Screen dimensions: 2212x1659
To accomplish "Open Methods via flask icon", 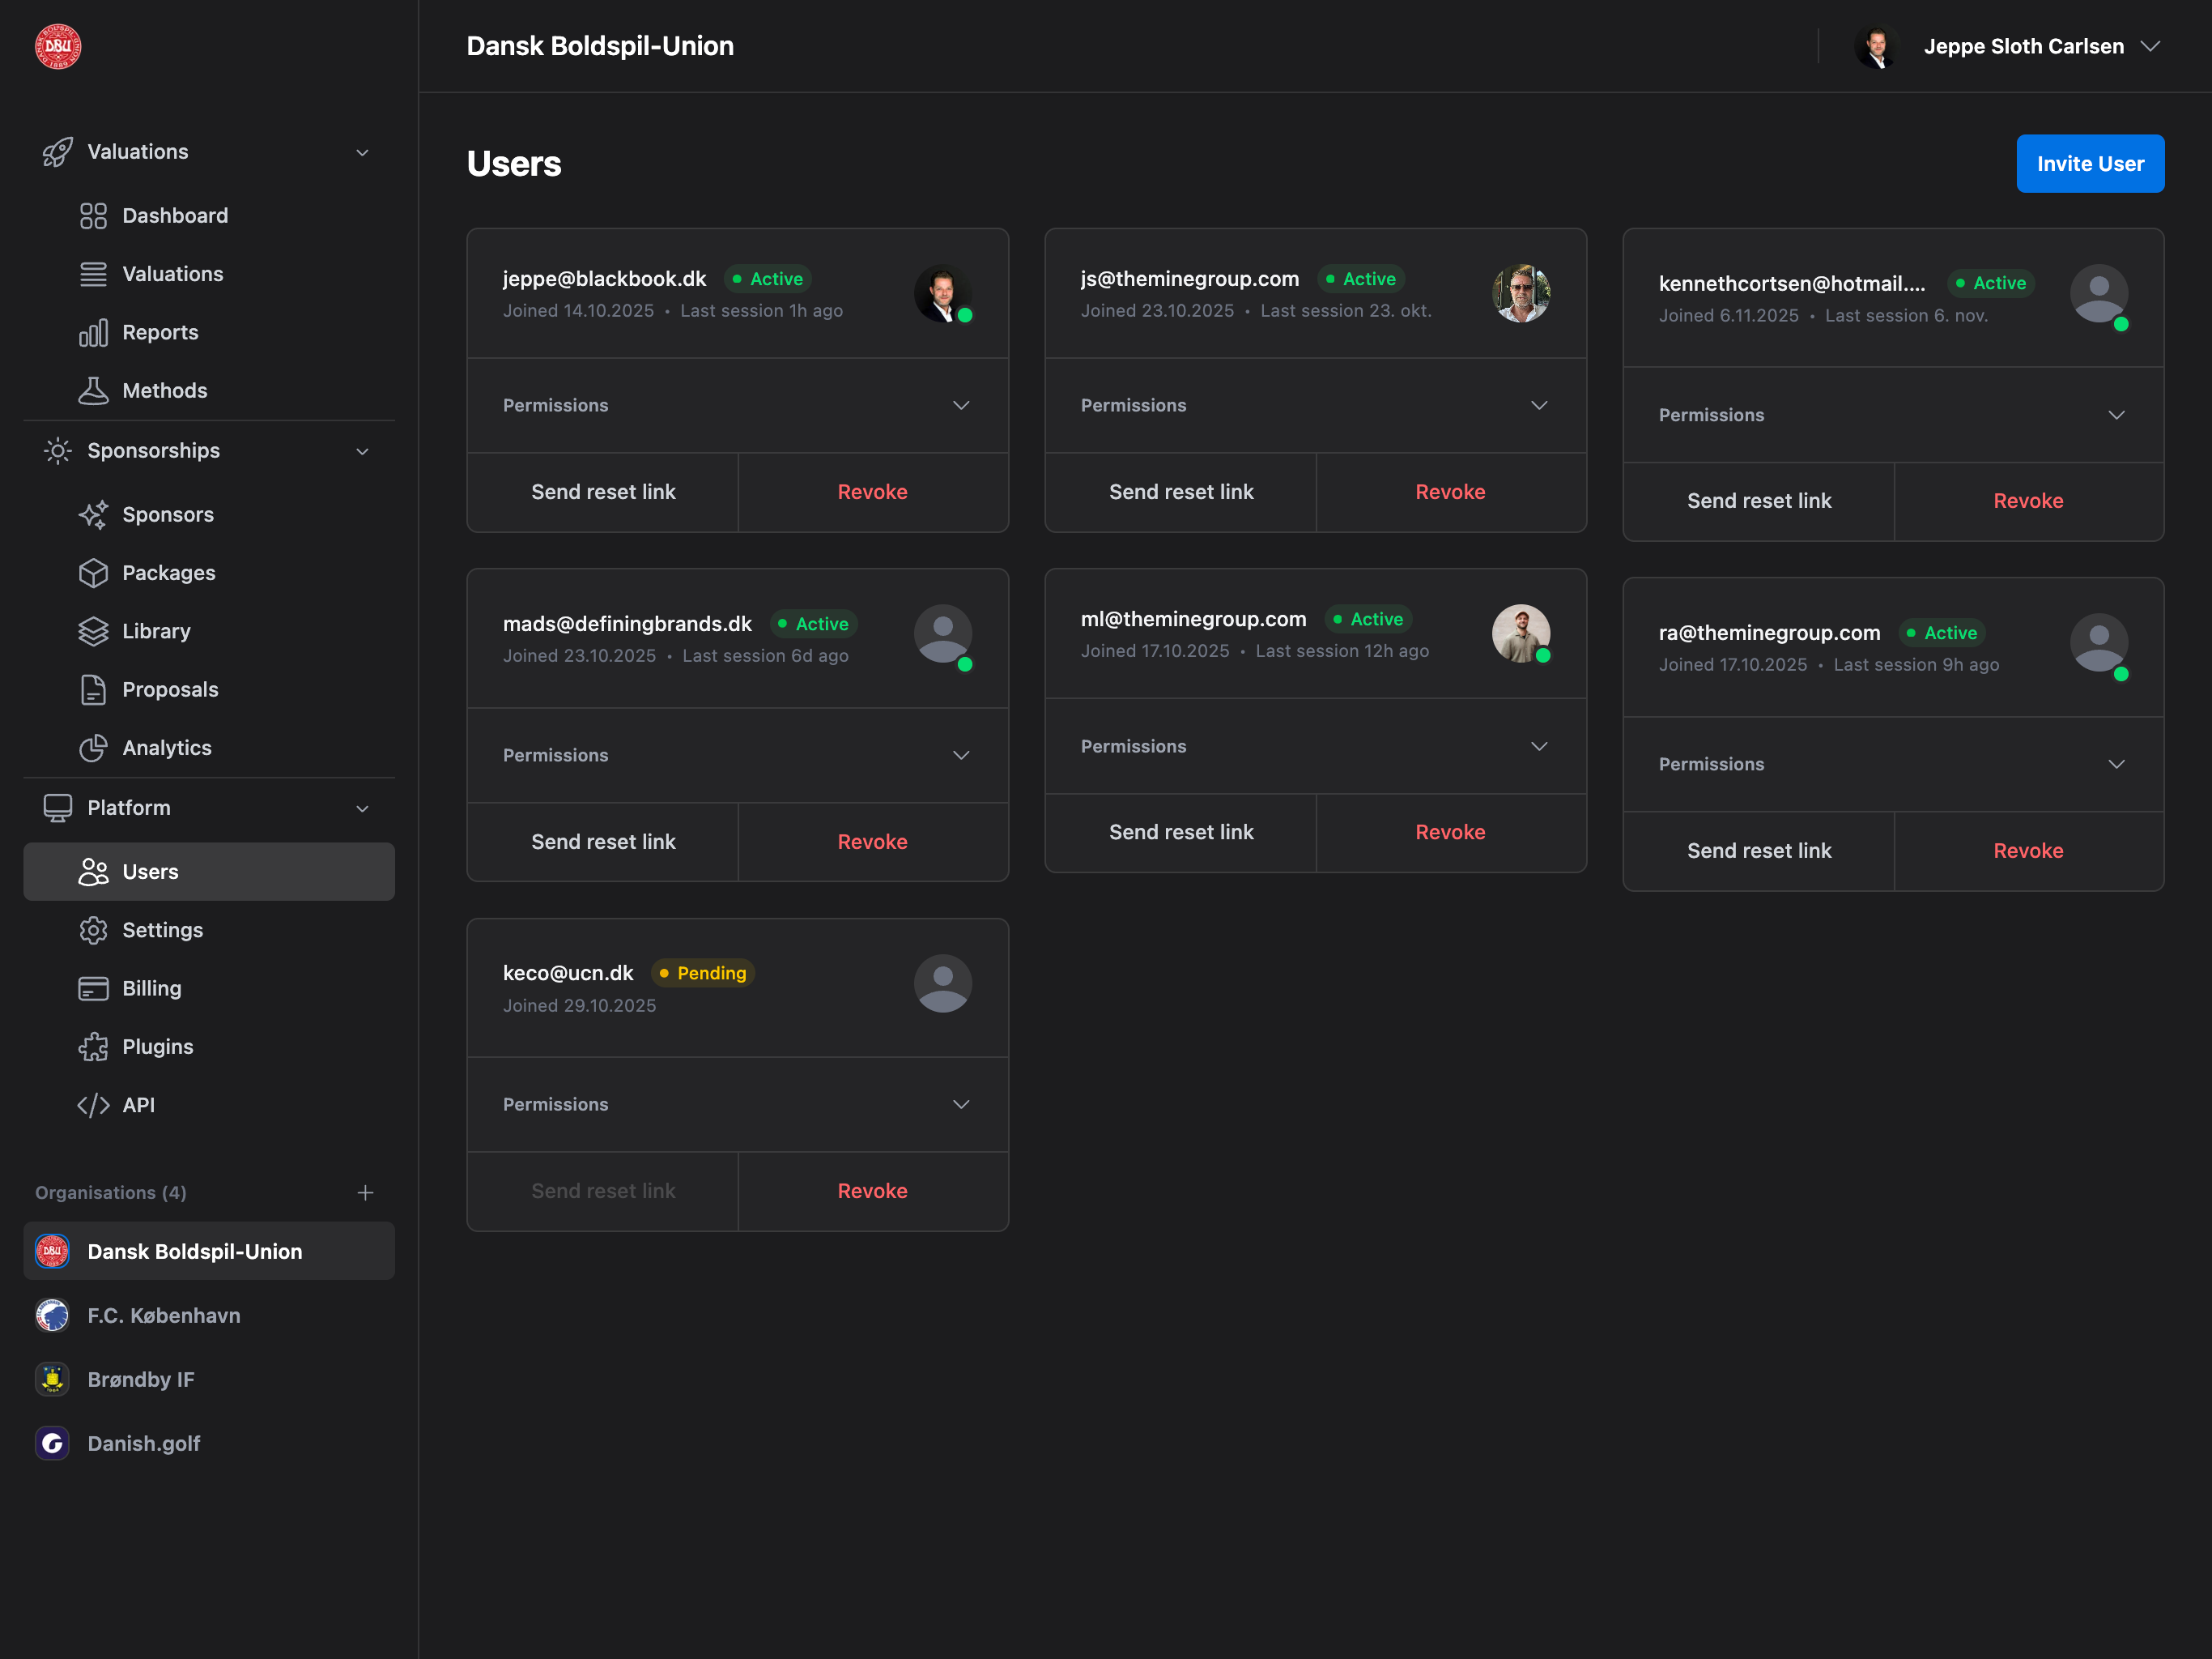I will (93, 390).
